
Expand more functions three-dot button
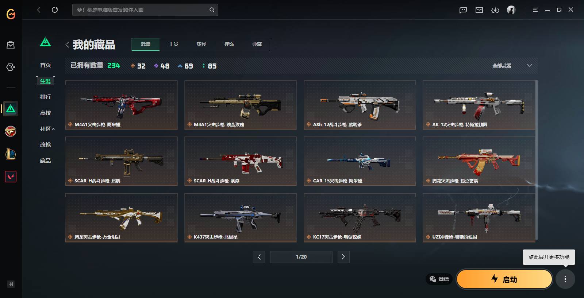(565, 279)
